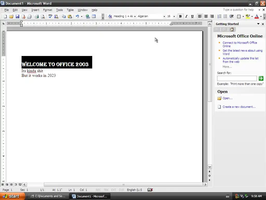Click the Open folder toolbar icon
The width and height of the screenshot is (266, 200).
pyautogui.click(x=11, y=16)
